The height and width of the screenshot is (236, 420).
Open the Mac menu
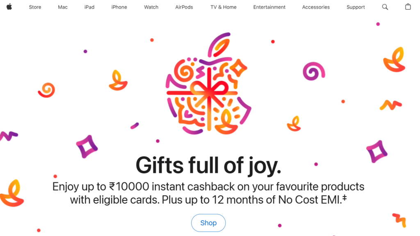(x=63, y=7)
